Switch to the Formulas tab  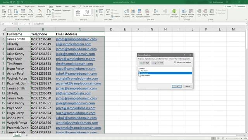(41, 6)
